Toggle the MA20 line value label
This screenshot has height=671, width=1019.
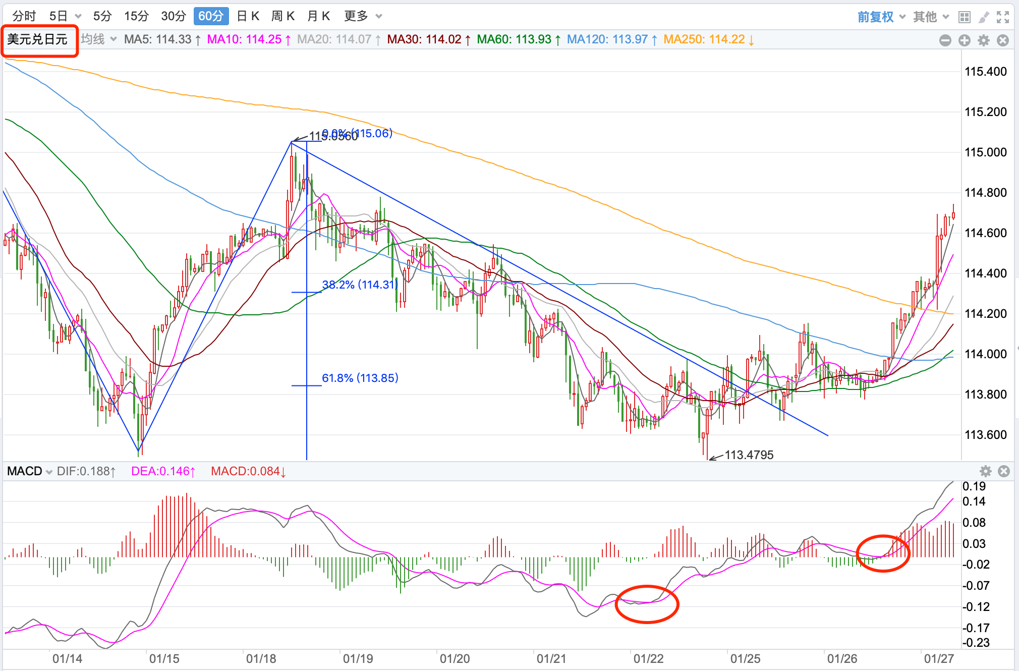click(339, 39)
